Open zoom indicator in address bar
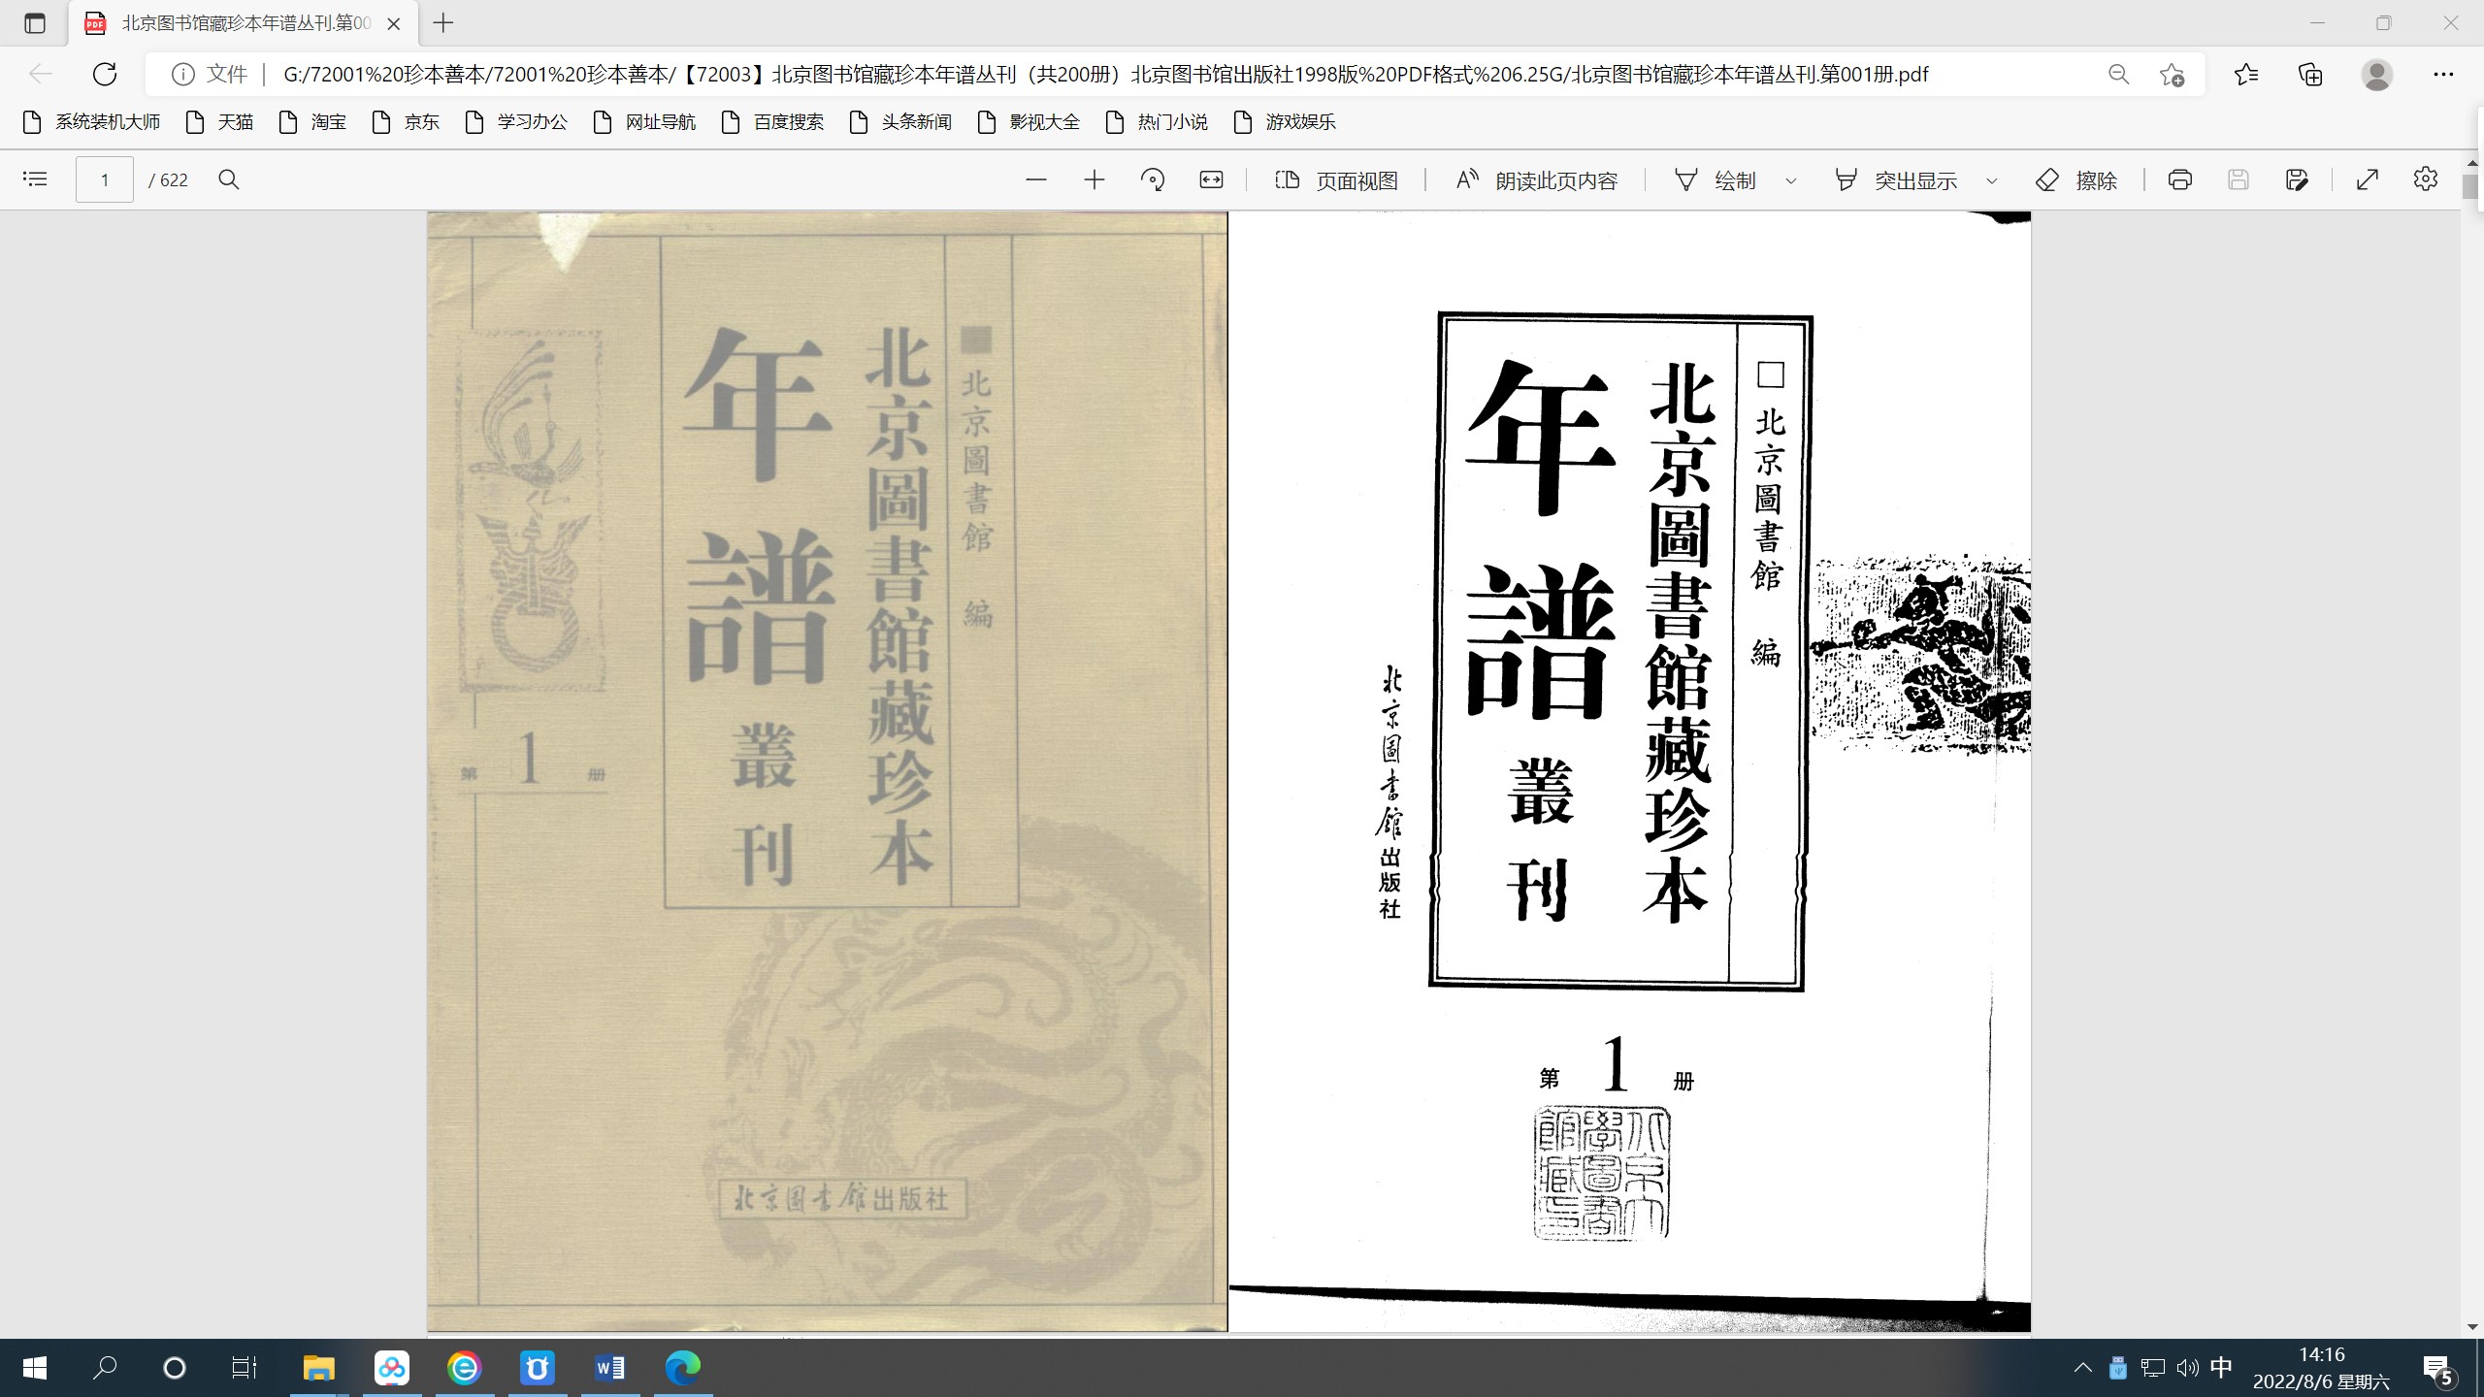The image size is (2484, 1397). [2118, 74]
